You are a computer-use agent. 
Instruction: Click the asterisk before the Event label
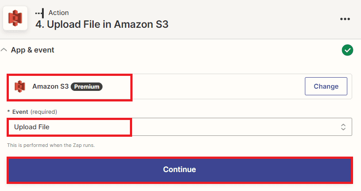click(8, 112)
